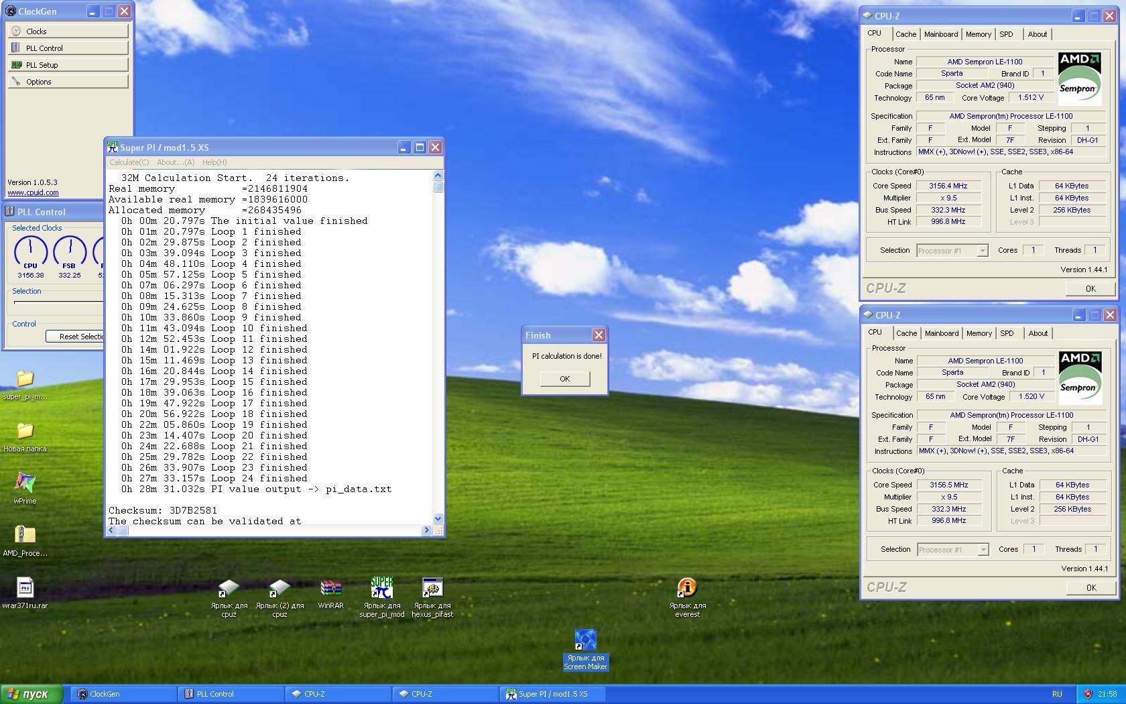Image resolution: width=1126 pixels, height=704 pixels.
Task: Click Core Voltage 1.520 V value
Action: click(x=1031, y=396)
